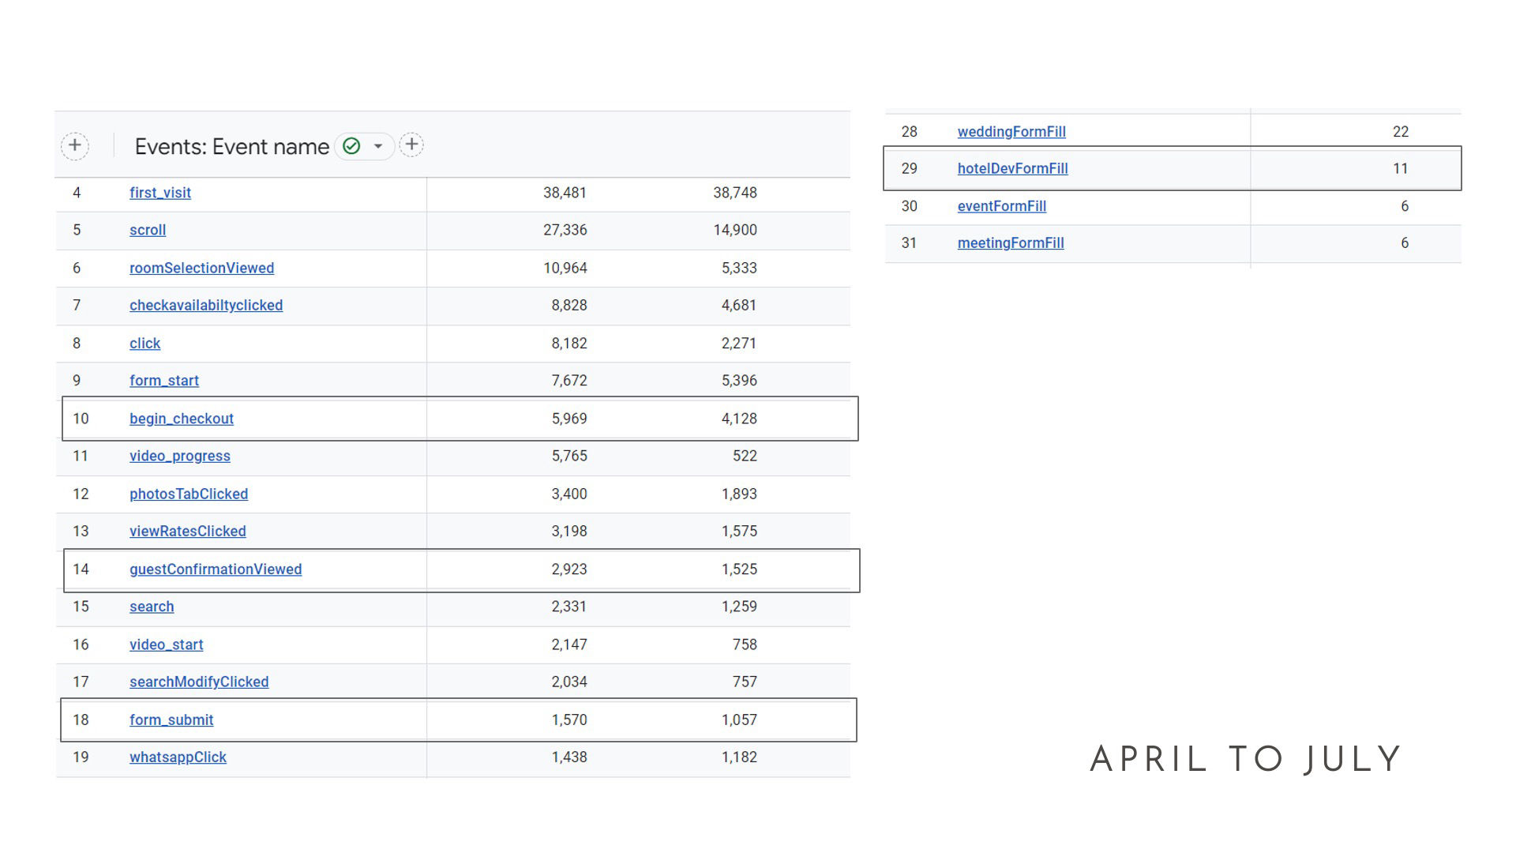Click the plus icon right of Event name dropdown
Screen dimensions: 1516x853
pyautogui.click(x=411, y=145)
